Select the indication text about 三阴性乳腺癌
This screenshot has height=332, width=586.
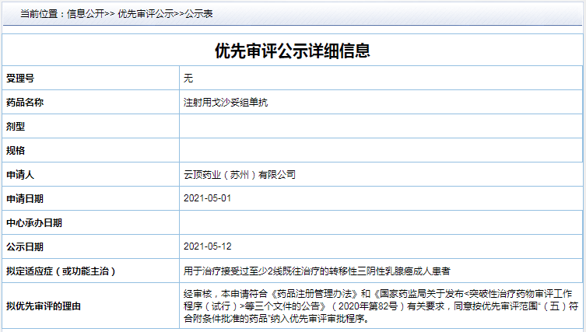coord(317,271)
